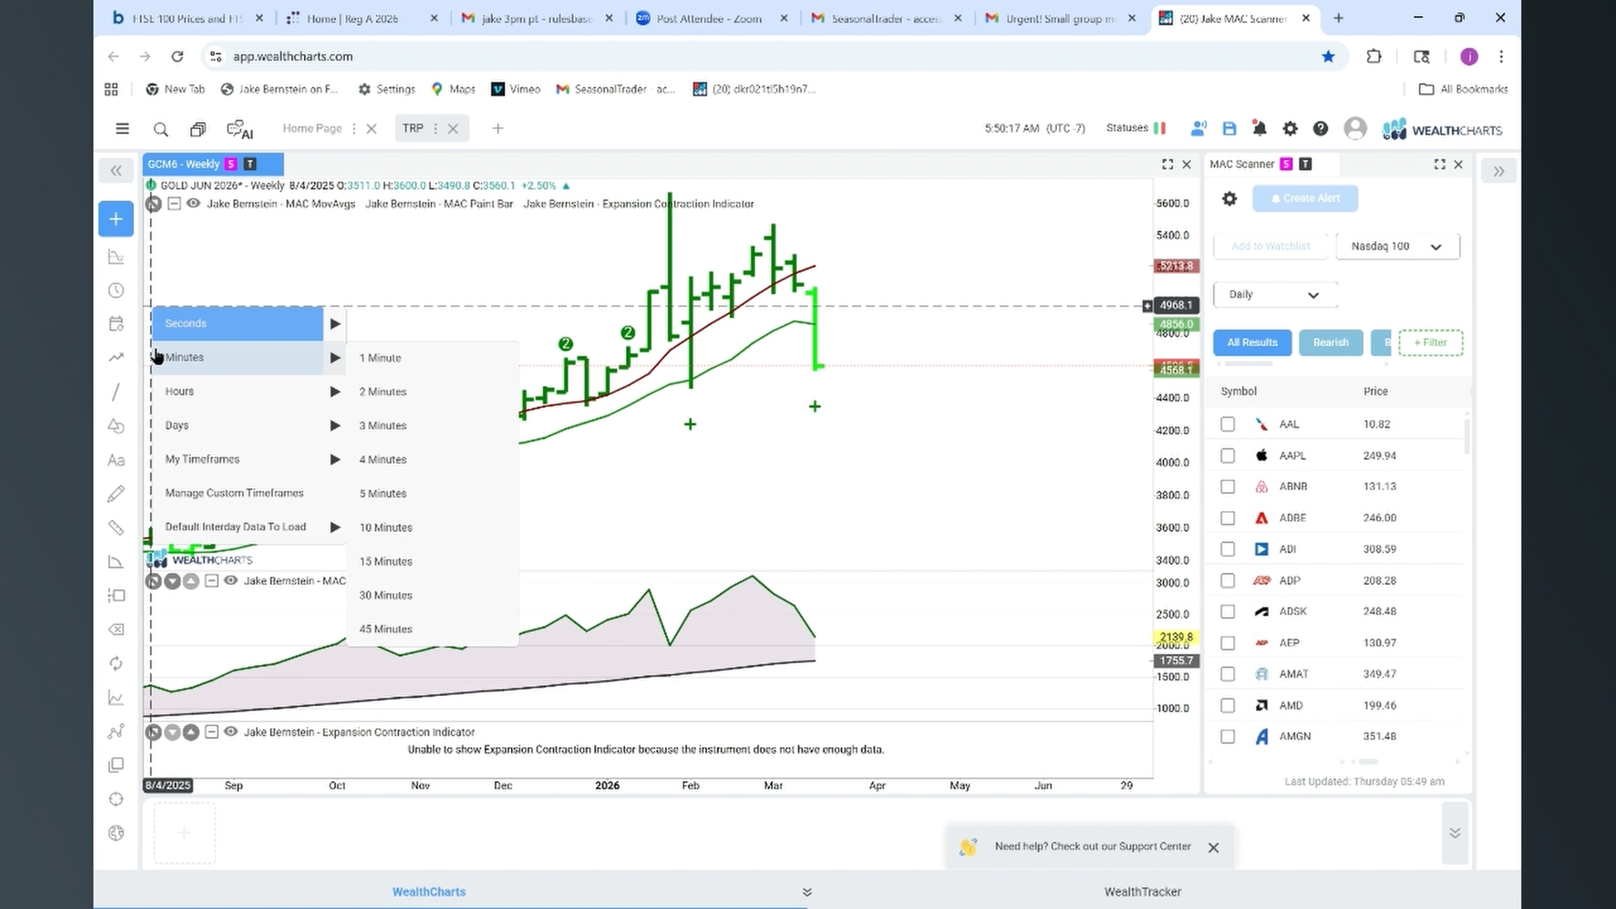Check the ADBE symbol checkbox
The height and width of the screenshot is (909, 1616).
click(1228, 518)
